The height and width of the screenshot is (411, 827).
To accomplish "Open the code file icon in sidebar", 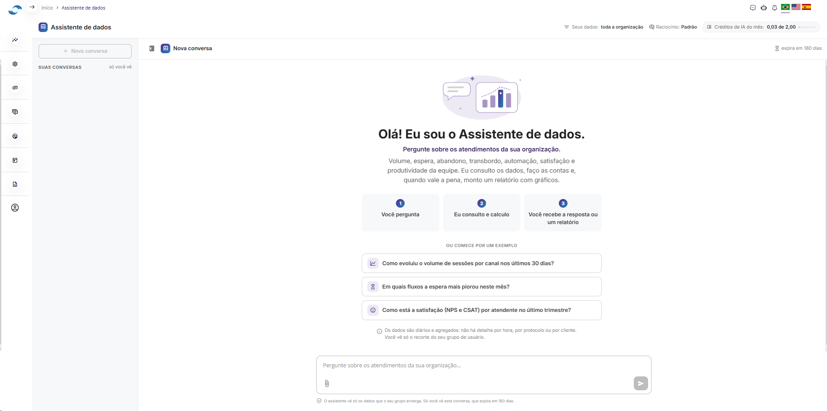I will [x=15, y=184].
